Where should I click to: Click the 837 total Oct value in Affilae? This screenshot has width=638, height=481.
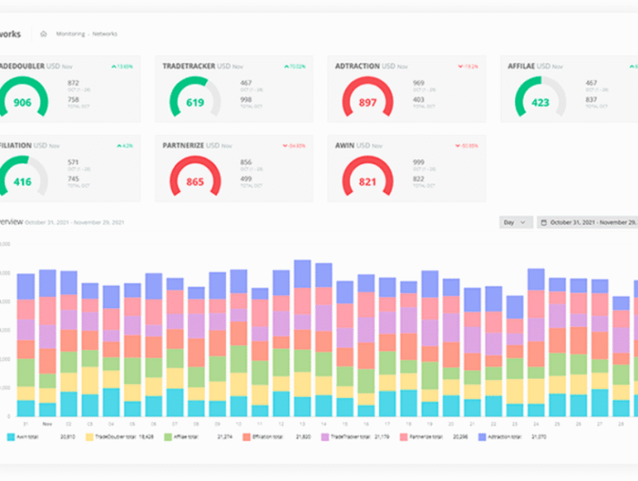[x=591, y=99]
